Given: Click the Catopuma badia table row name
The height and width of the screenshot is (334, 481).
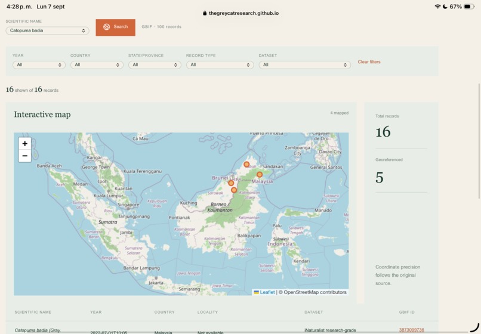Looking at the screenshot, I should click(x=38, y=330).
